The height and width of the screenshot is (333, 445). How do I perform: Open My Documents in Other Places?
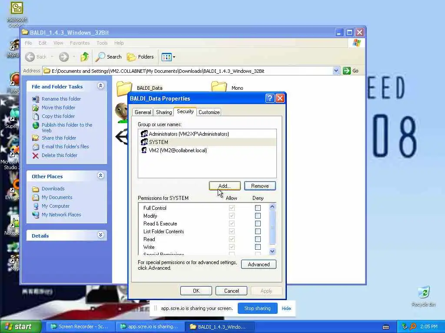(x=57, y=197)
